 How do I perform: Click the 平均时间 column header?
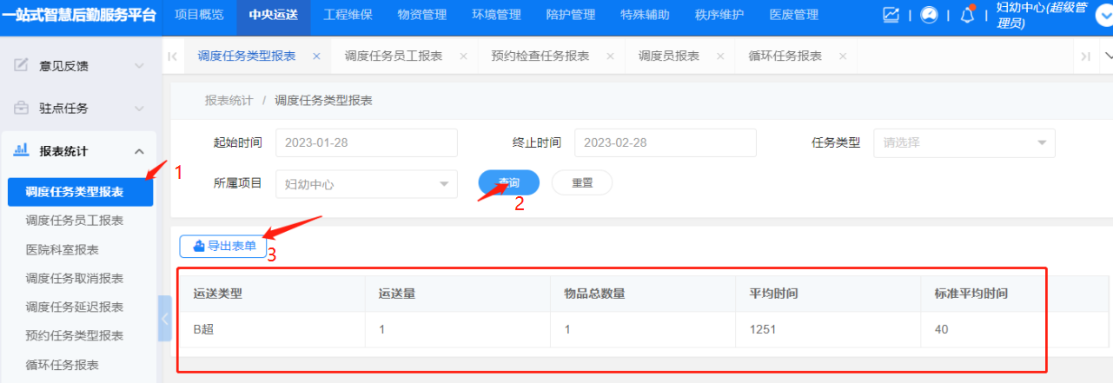click(x=829, y=293)
